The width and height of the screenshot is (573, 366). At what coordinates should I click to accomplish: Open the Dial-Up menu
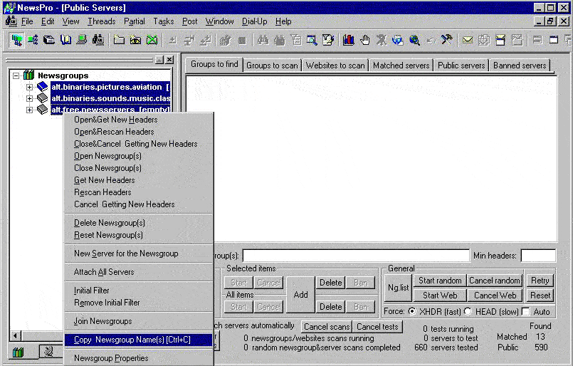click(255, 21)
